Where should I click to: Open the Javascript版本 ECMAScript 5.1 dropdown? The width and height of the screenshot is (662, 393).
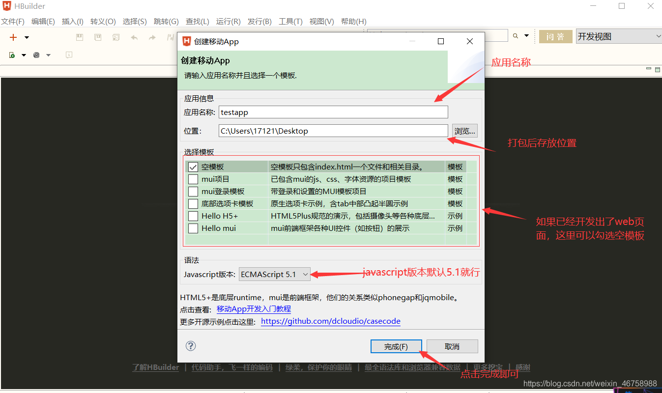(275, 274)
